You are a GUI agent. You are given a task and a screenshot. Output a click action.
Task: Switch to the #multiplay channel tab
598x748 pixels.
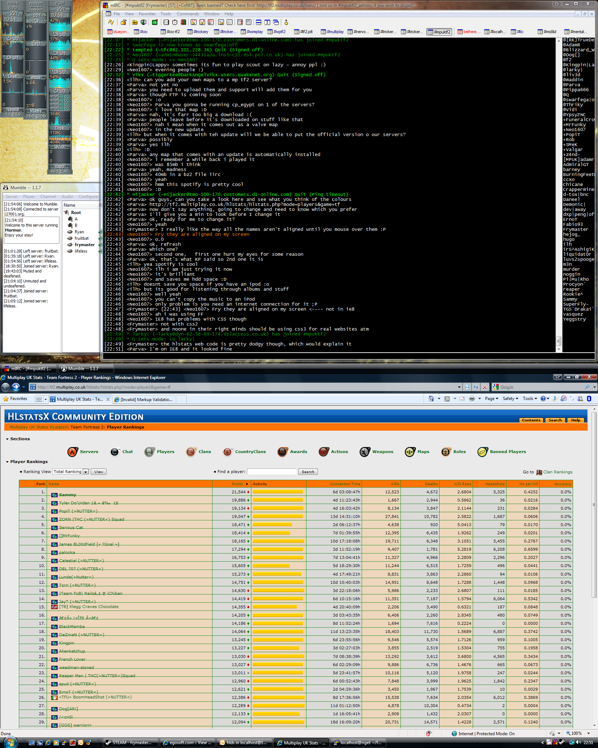(x=332, y=32)
